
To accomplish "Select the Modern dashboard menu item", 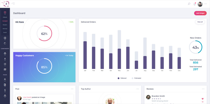I will coord(5,25).
